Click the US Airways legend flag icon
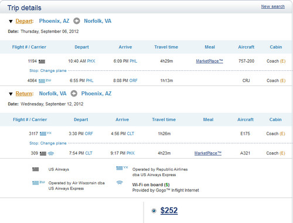 coord(36,169)
